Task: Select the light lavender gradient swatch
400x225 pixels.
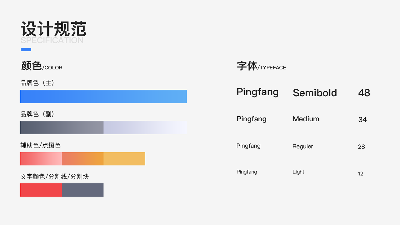Action: coord(145,127)
